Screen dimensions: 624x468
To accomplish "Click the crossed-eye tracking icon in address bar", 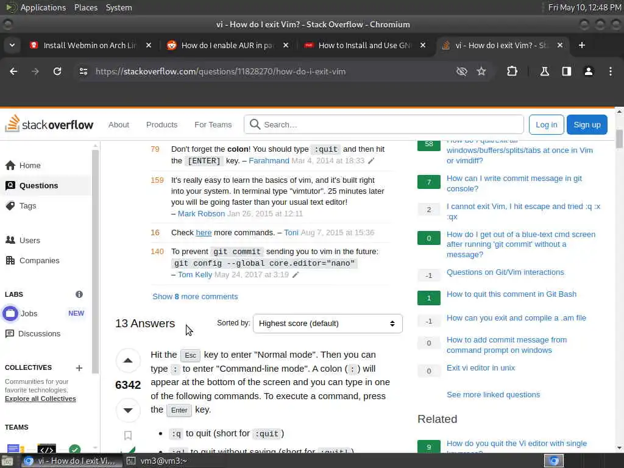I will coord(462,72).
